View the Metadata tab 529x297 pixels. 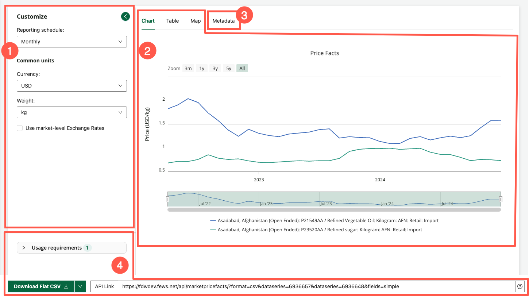pos(224,21)
